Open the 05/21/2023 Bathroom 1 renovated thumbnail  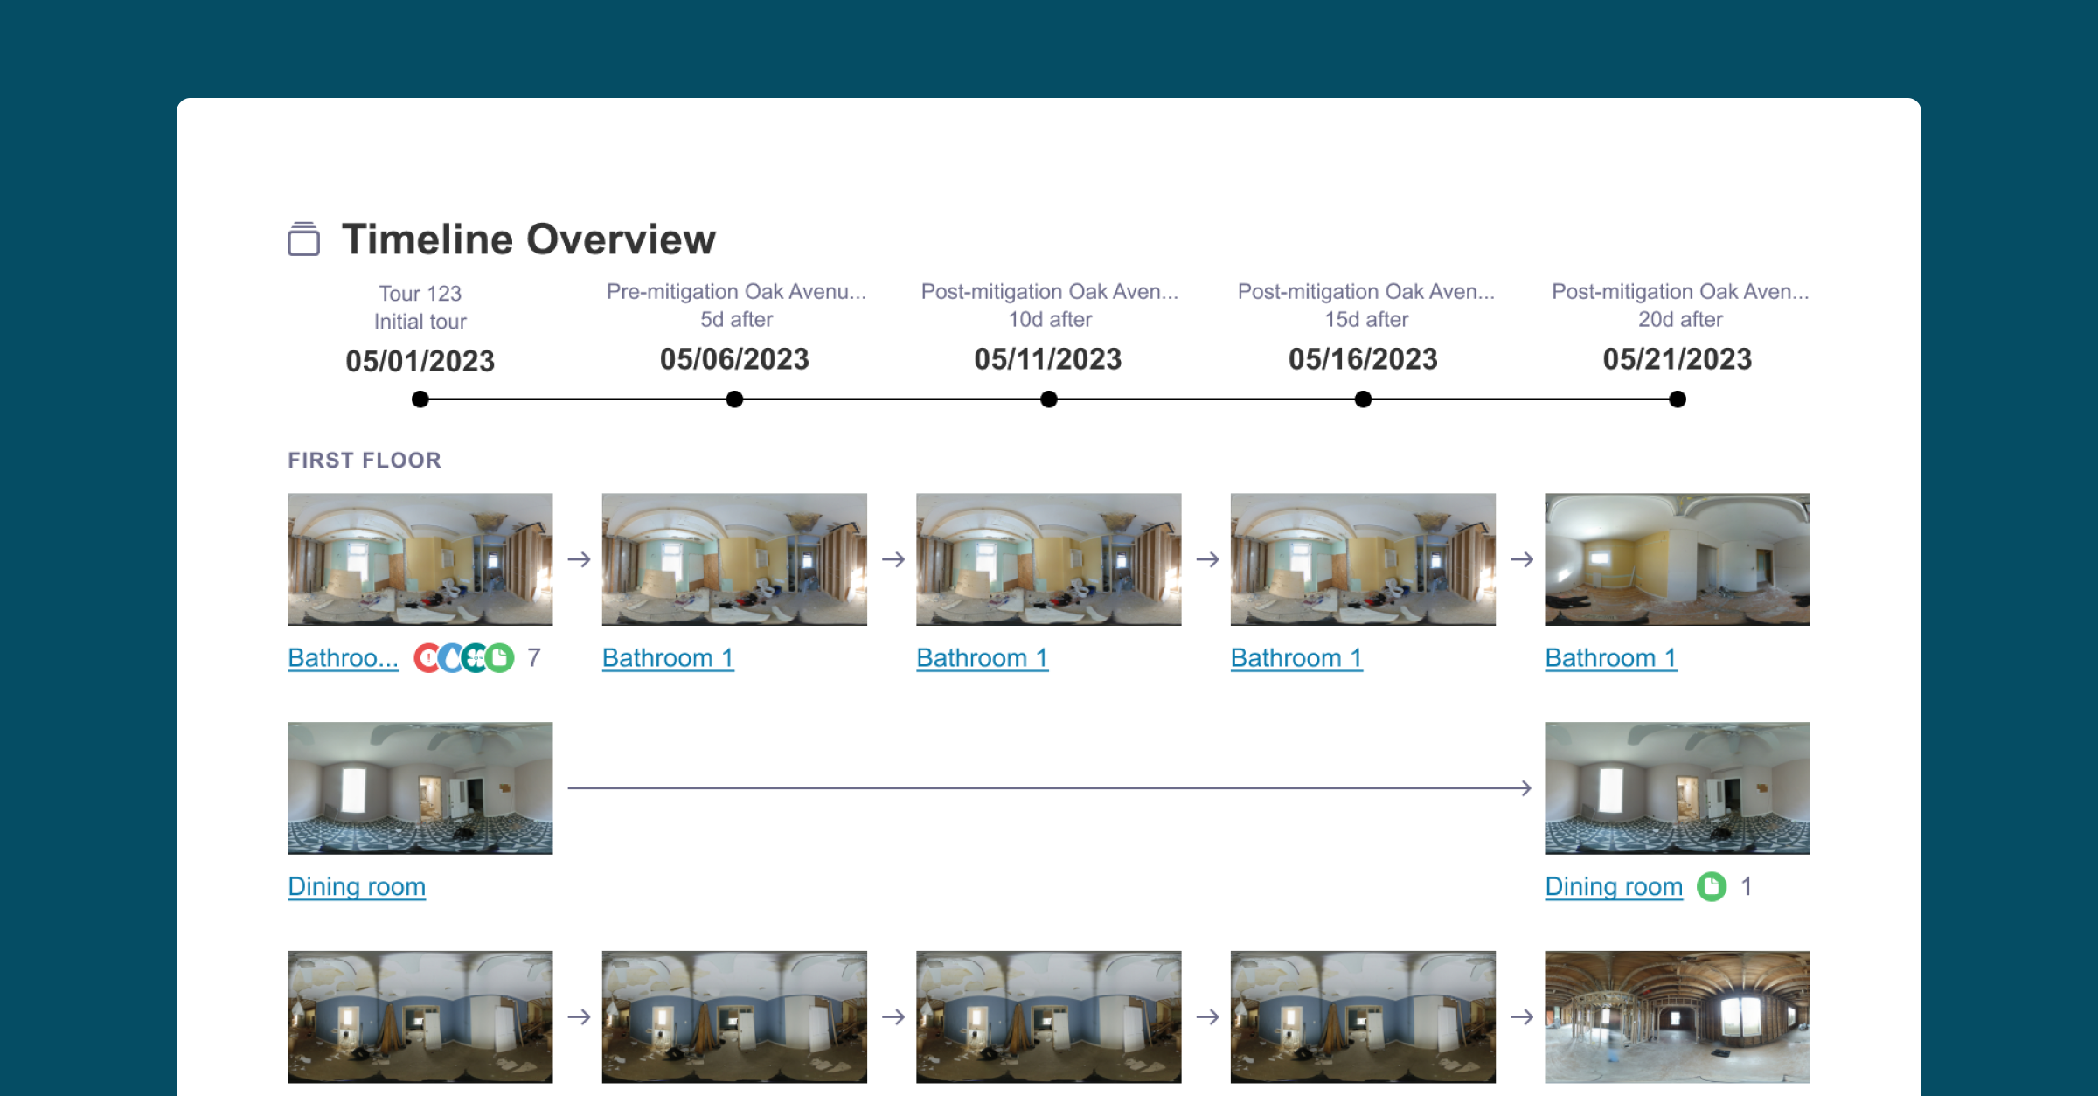click(x=1677, y=559)
